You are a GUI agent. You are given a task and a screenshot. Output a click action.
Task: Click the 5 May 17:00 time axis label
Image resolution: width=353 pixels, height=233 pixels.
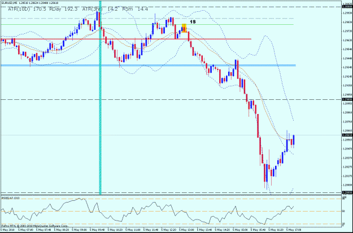tap(293, 230)
